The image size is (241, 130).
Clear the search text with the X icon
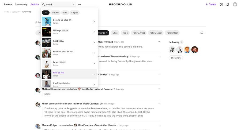pos(73,5)
